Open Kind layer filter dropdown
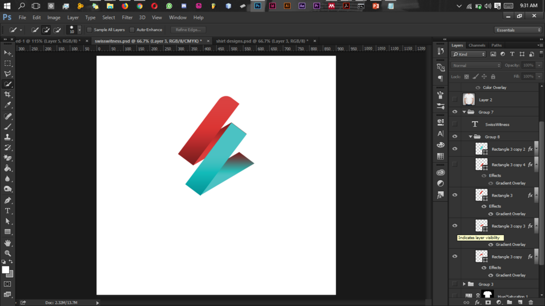The width and height of the screenshot is (545, 306). [x=468, y=54]
